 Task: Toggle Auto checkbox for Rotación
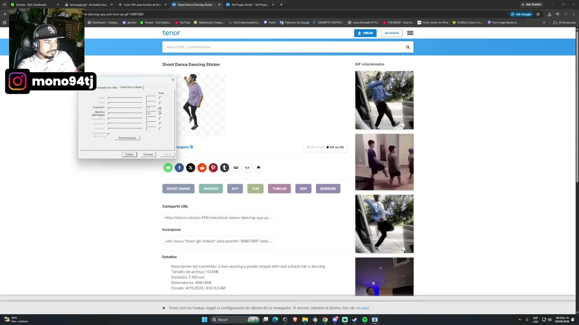[160, 129]
